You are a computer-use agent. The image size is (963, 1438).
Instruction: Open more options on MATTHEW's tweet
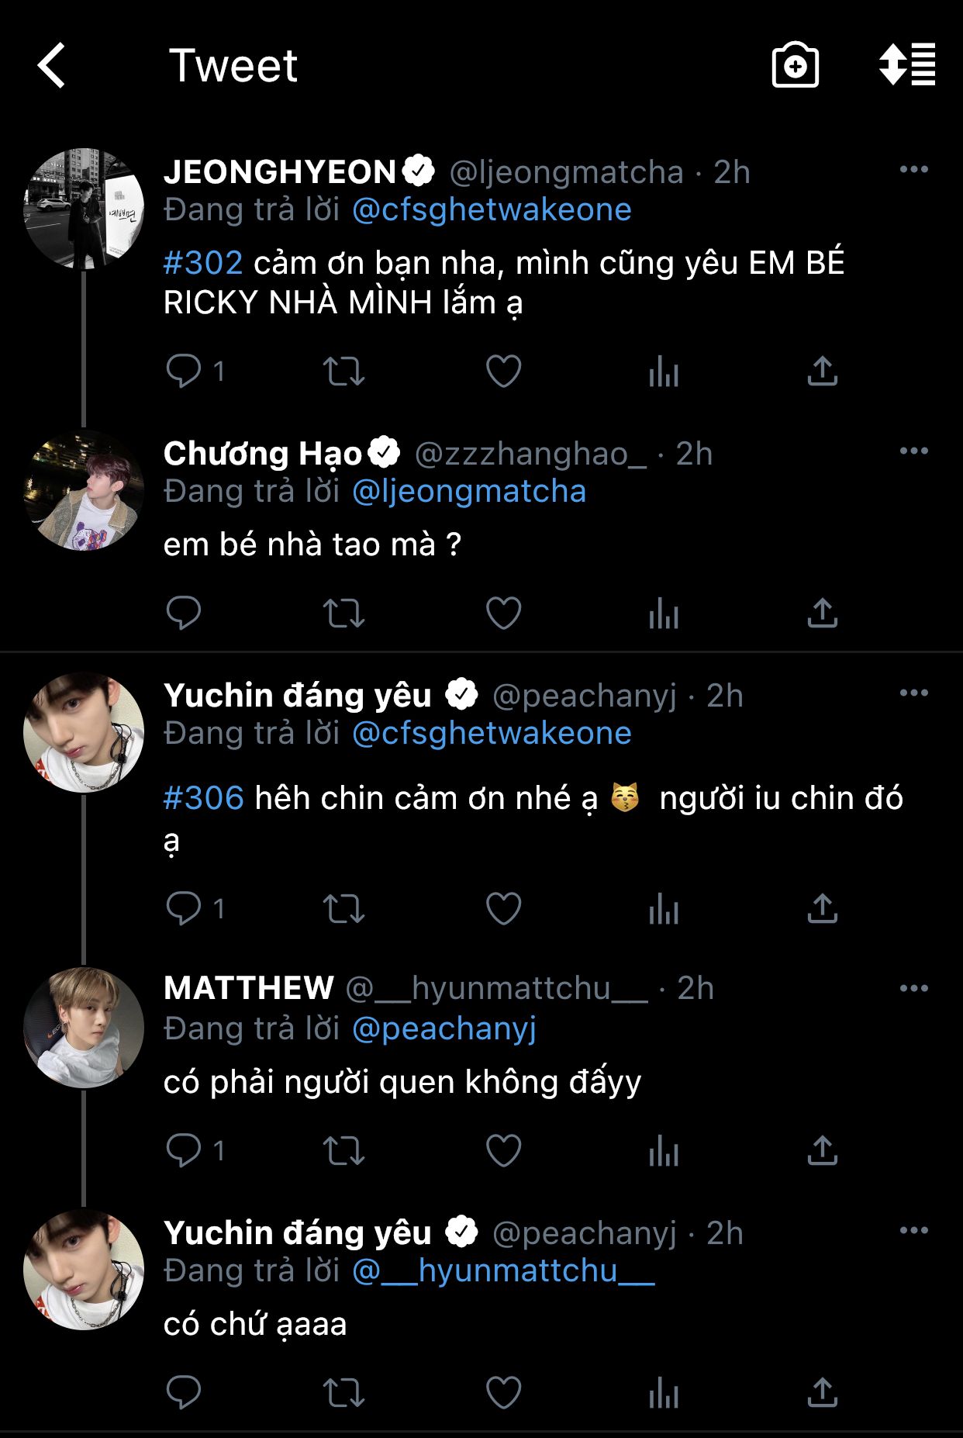(x=913, y=988)
